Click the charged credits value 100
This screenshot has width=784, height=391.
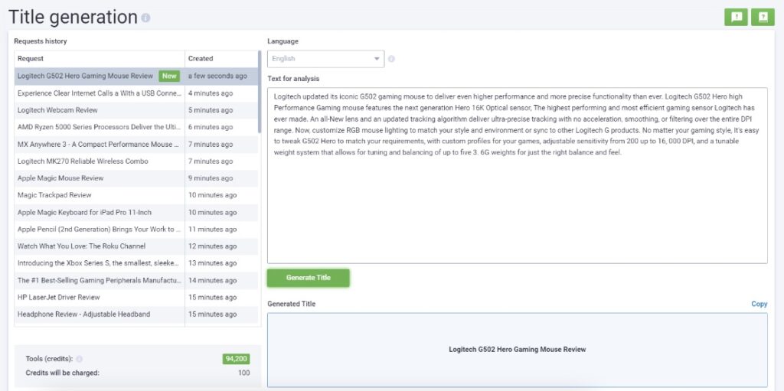(244, 373)
